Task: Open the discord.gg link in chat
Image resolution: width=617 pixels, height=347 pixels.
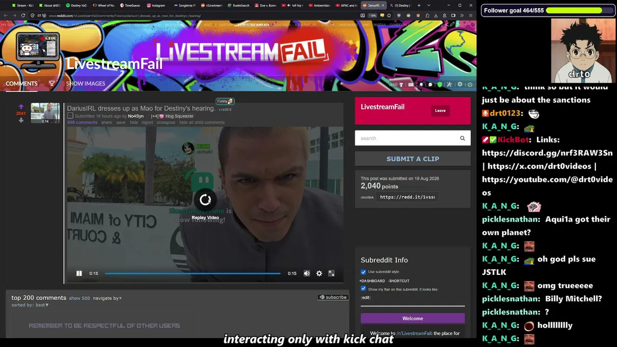Action: pos(547,153)
